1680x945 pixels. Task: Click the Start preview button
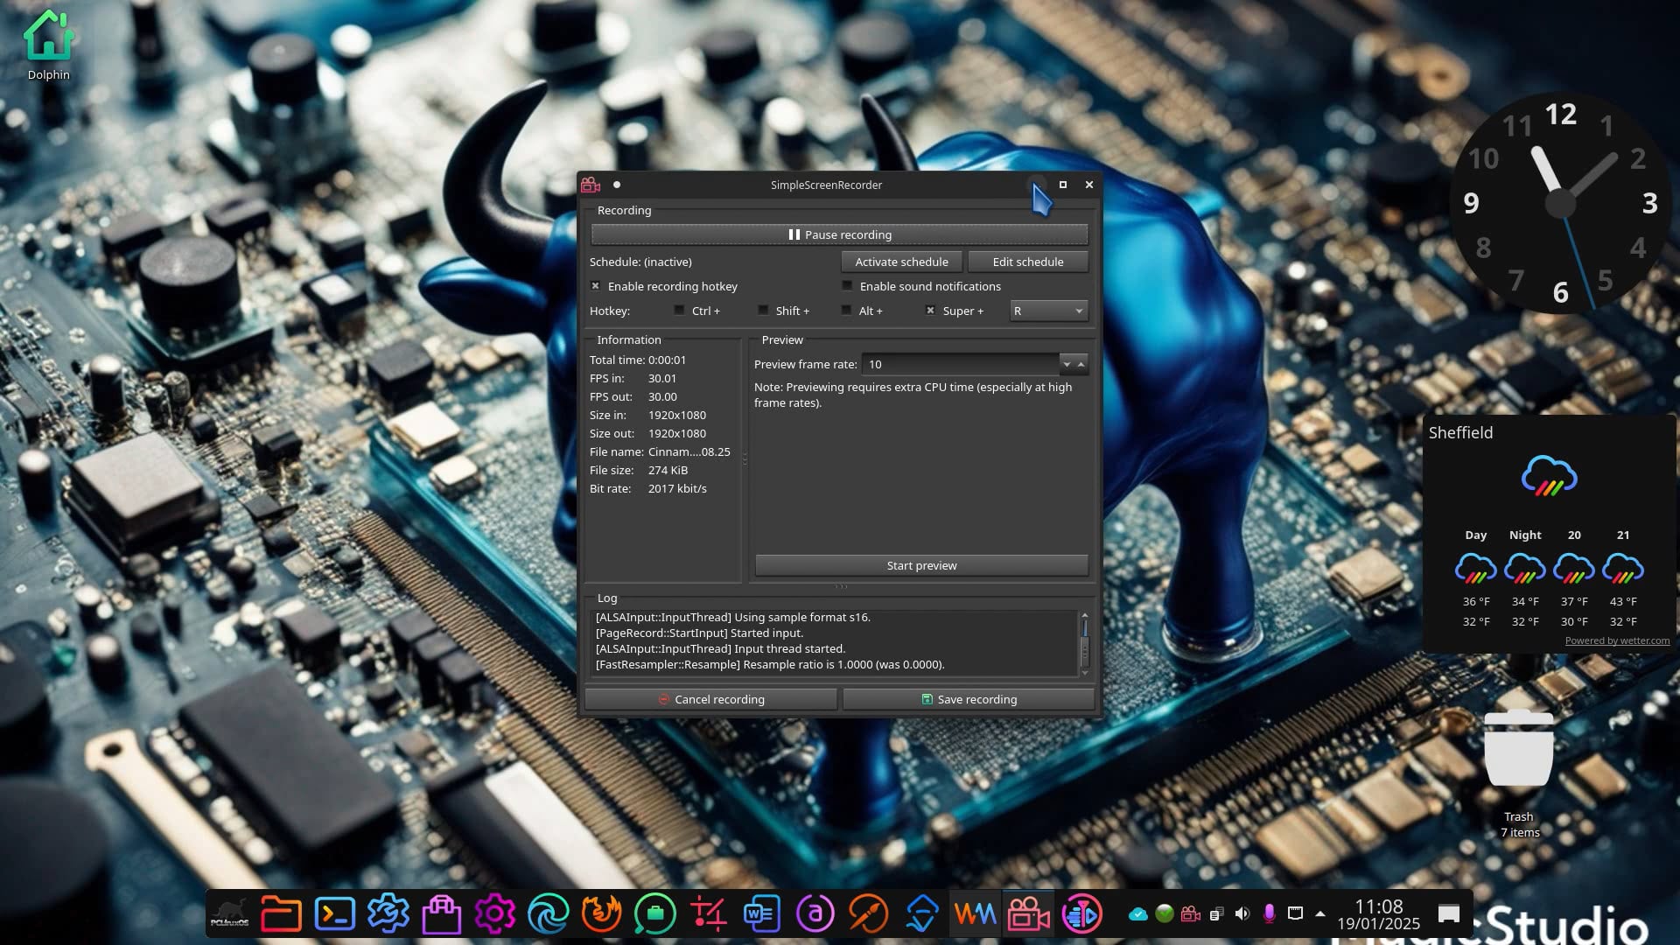tap(921, 565)
